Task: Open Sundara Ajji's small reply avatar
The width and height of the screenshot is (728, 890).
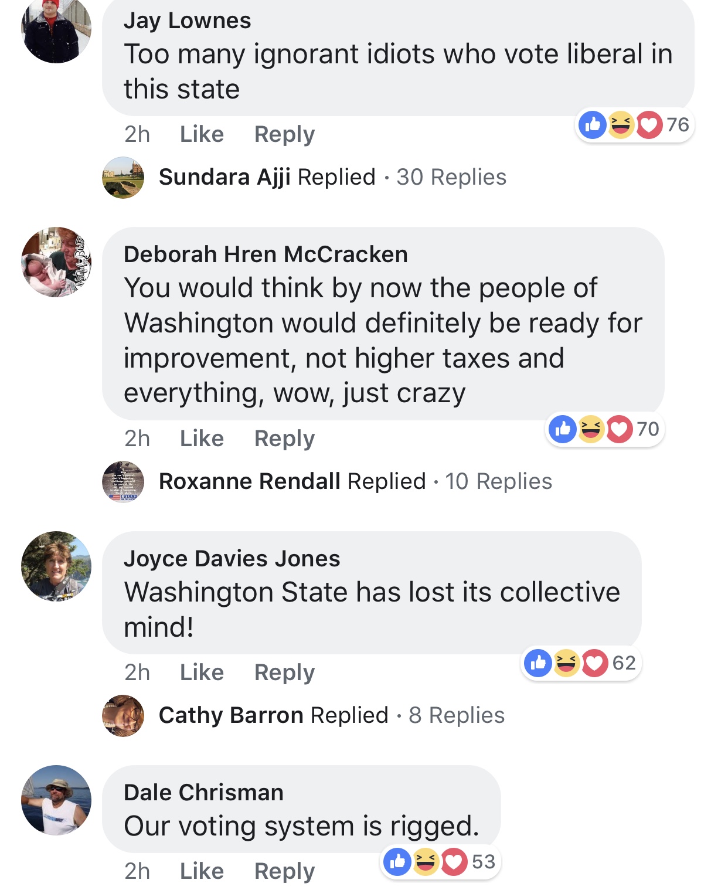Action: point(123,178)
